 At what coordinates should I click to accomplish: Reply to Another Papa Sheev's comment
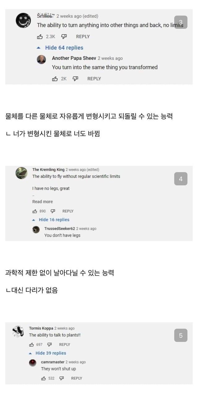click(94, 79)
